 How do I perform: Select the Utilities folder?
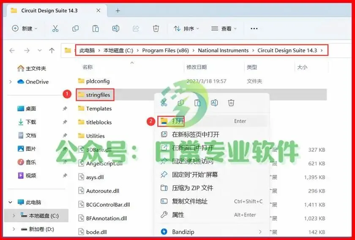pos(91,136)
